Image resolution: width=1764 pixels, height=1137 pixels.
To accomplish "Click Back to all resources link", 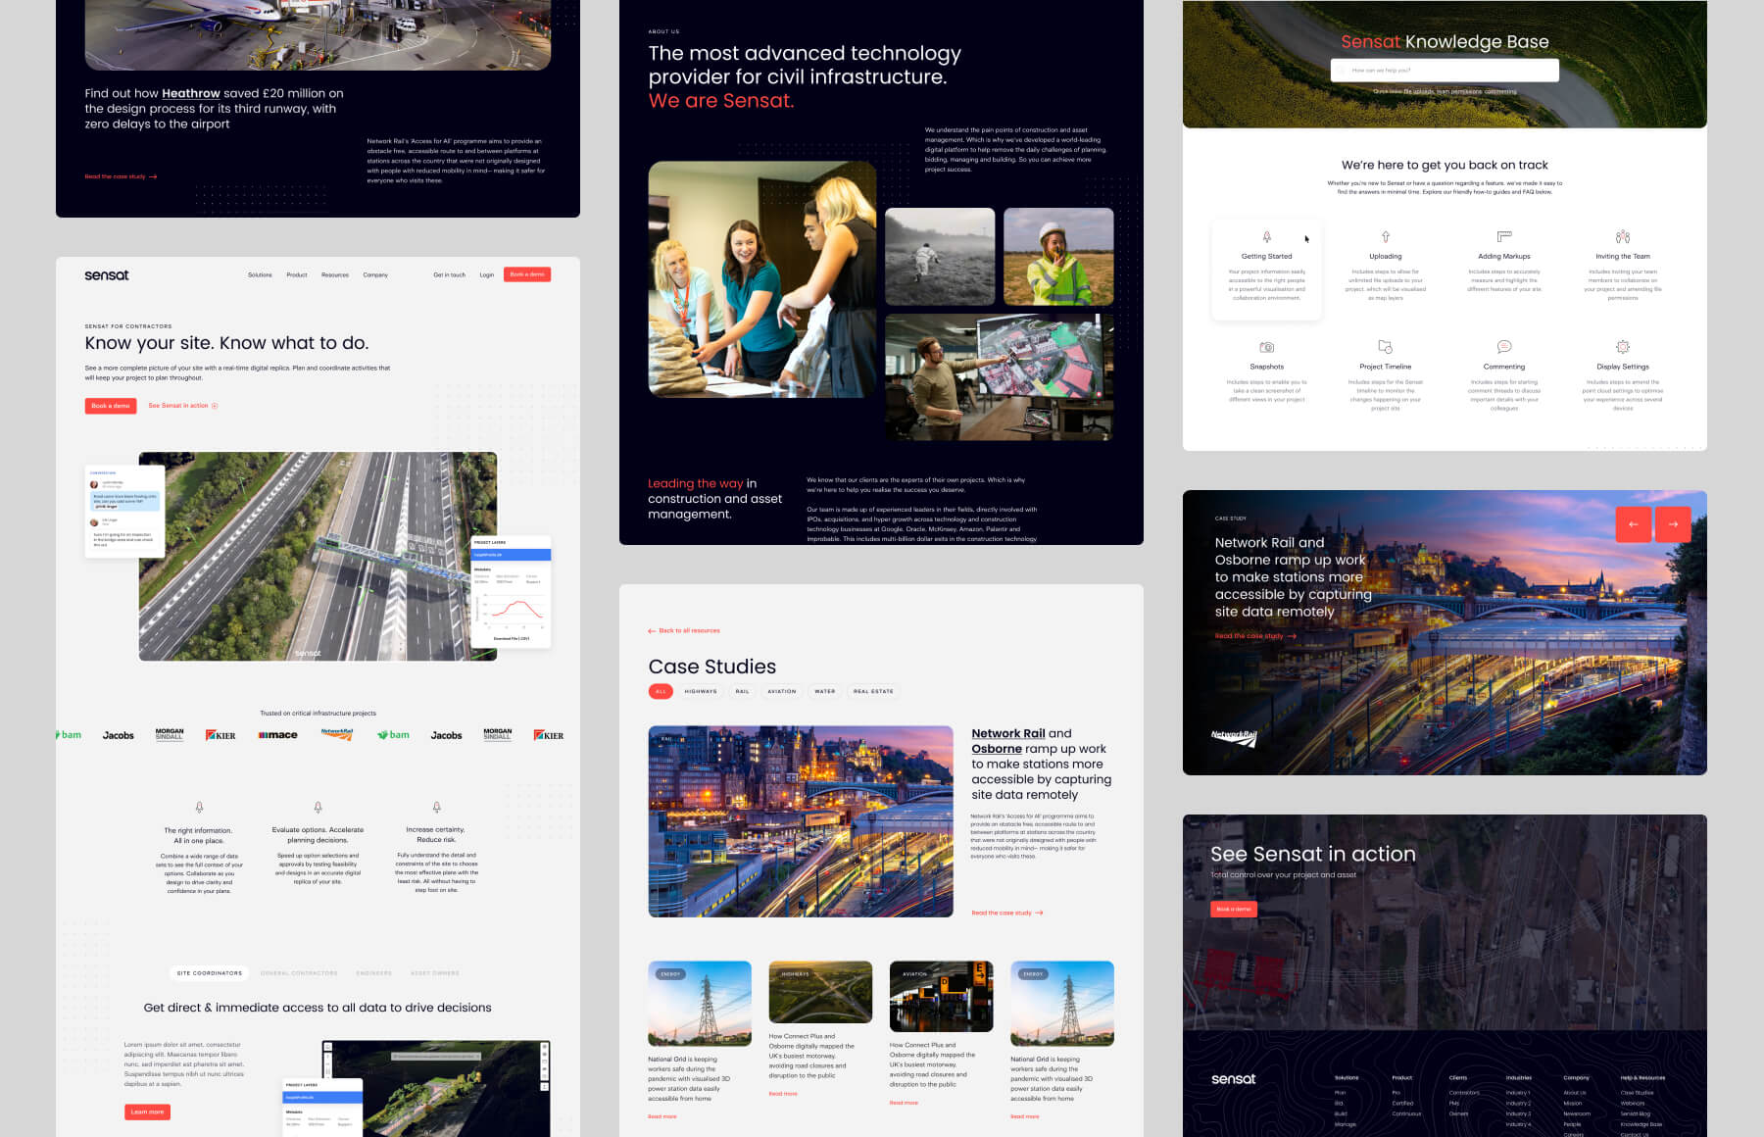I will pyautogui.click(x=684, y=631).
